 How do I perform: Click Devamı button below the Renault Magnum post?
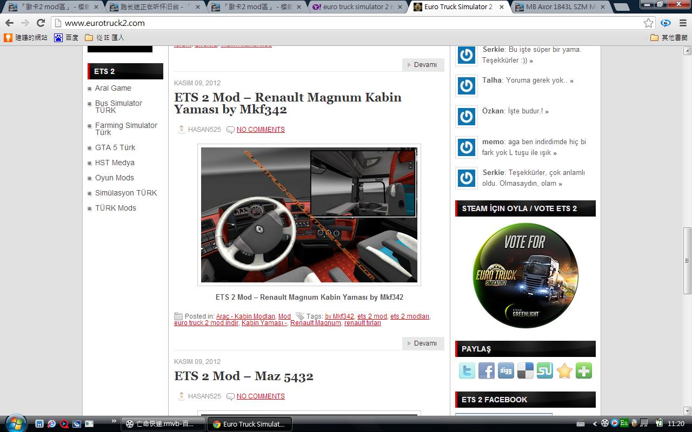[x=423, y=343]
